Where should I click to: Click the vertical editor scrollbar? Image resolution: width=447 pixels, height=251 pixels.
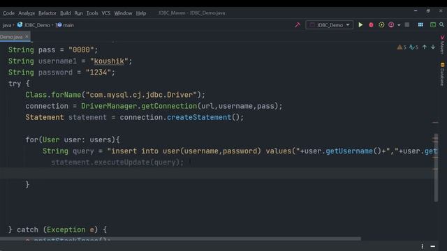coord(436,167)
